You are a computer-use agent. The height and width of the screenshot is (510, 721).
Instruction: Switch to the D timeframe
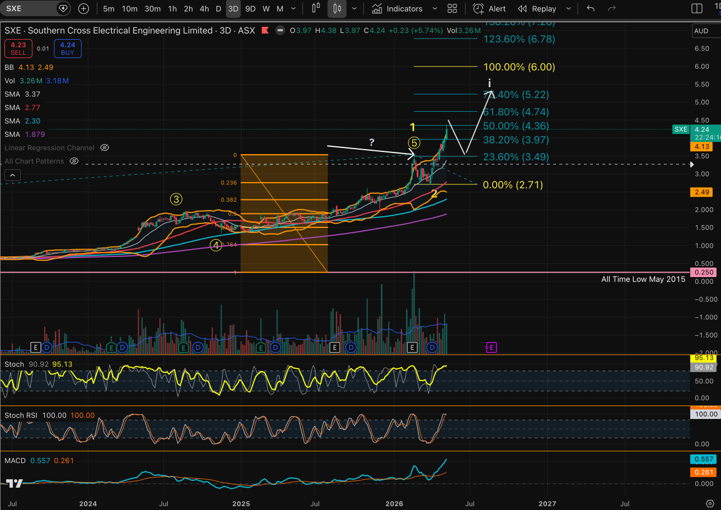(x=219, y=8)
